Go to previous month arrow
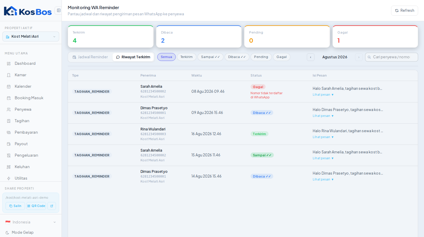 click(x=311, y=57)
